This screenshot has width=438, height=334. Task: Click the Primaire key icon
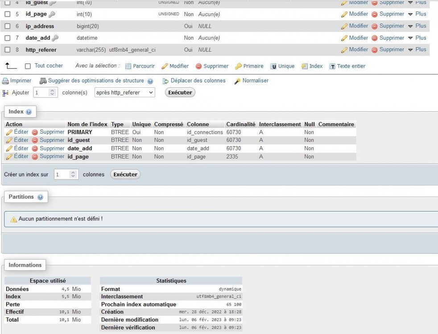click(x=238, y=66)
